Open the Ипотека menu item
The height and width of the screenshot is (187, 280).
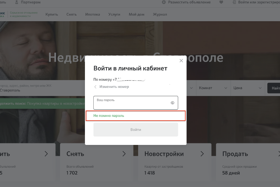[92, 14]
